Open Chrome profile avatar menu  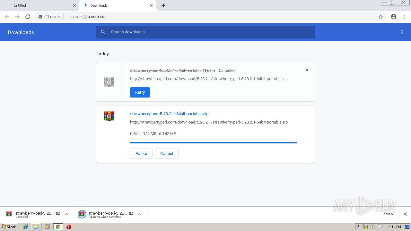(x=394, y=17)
